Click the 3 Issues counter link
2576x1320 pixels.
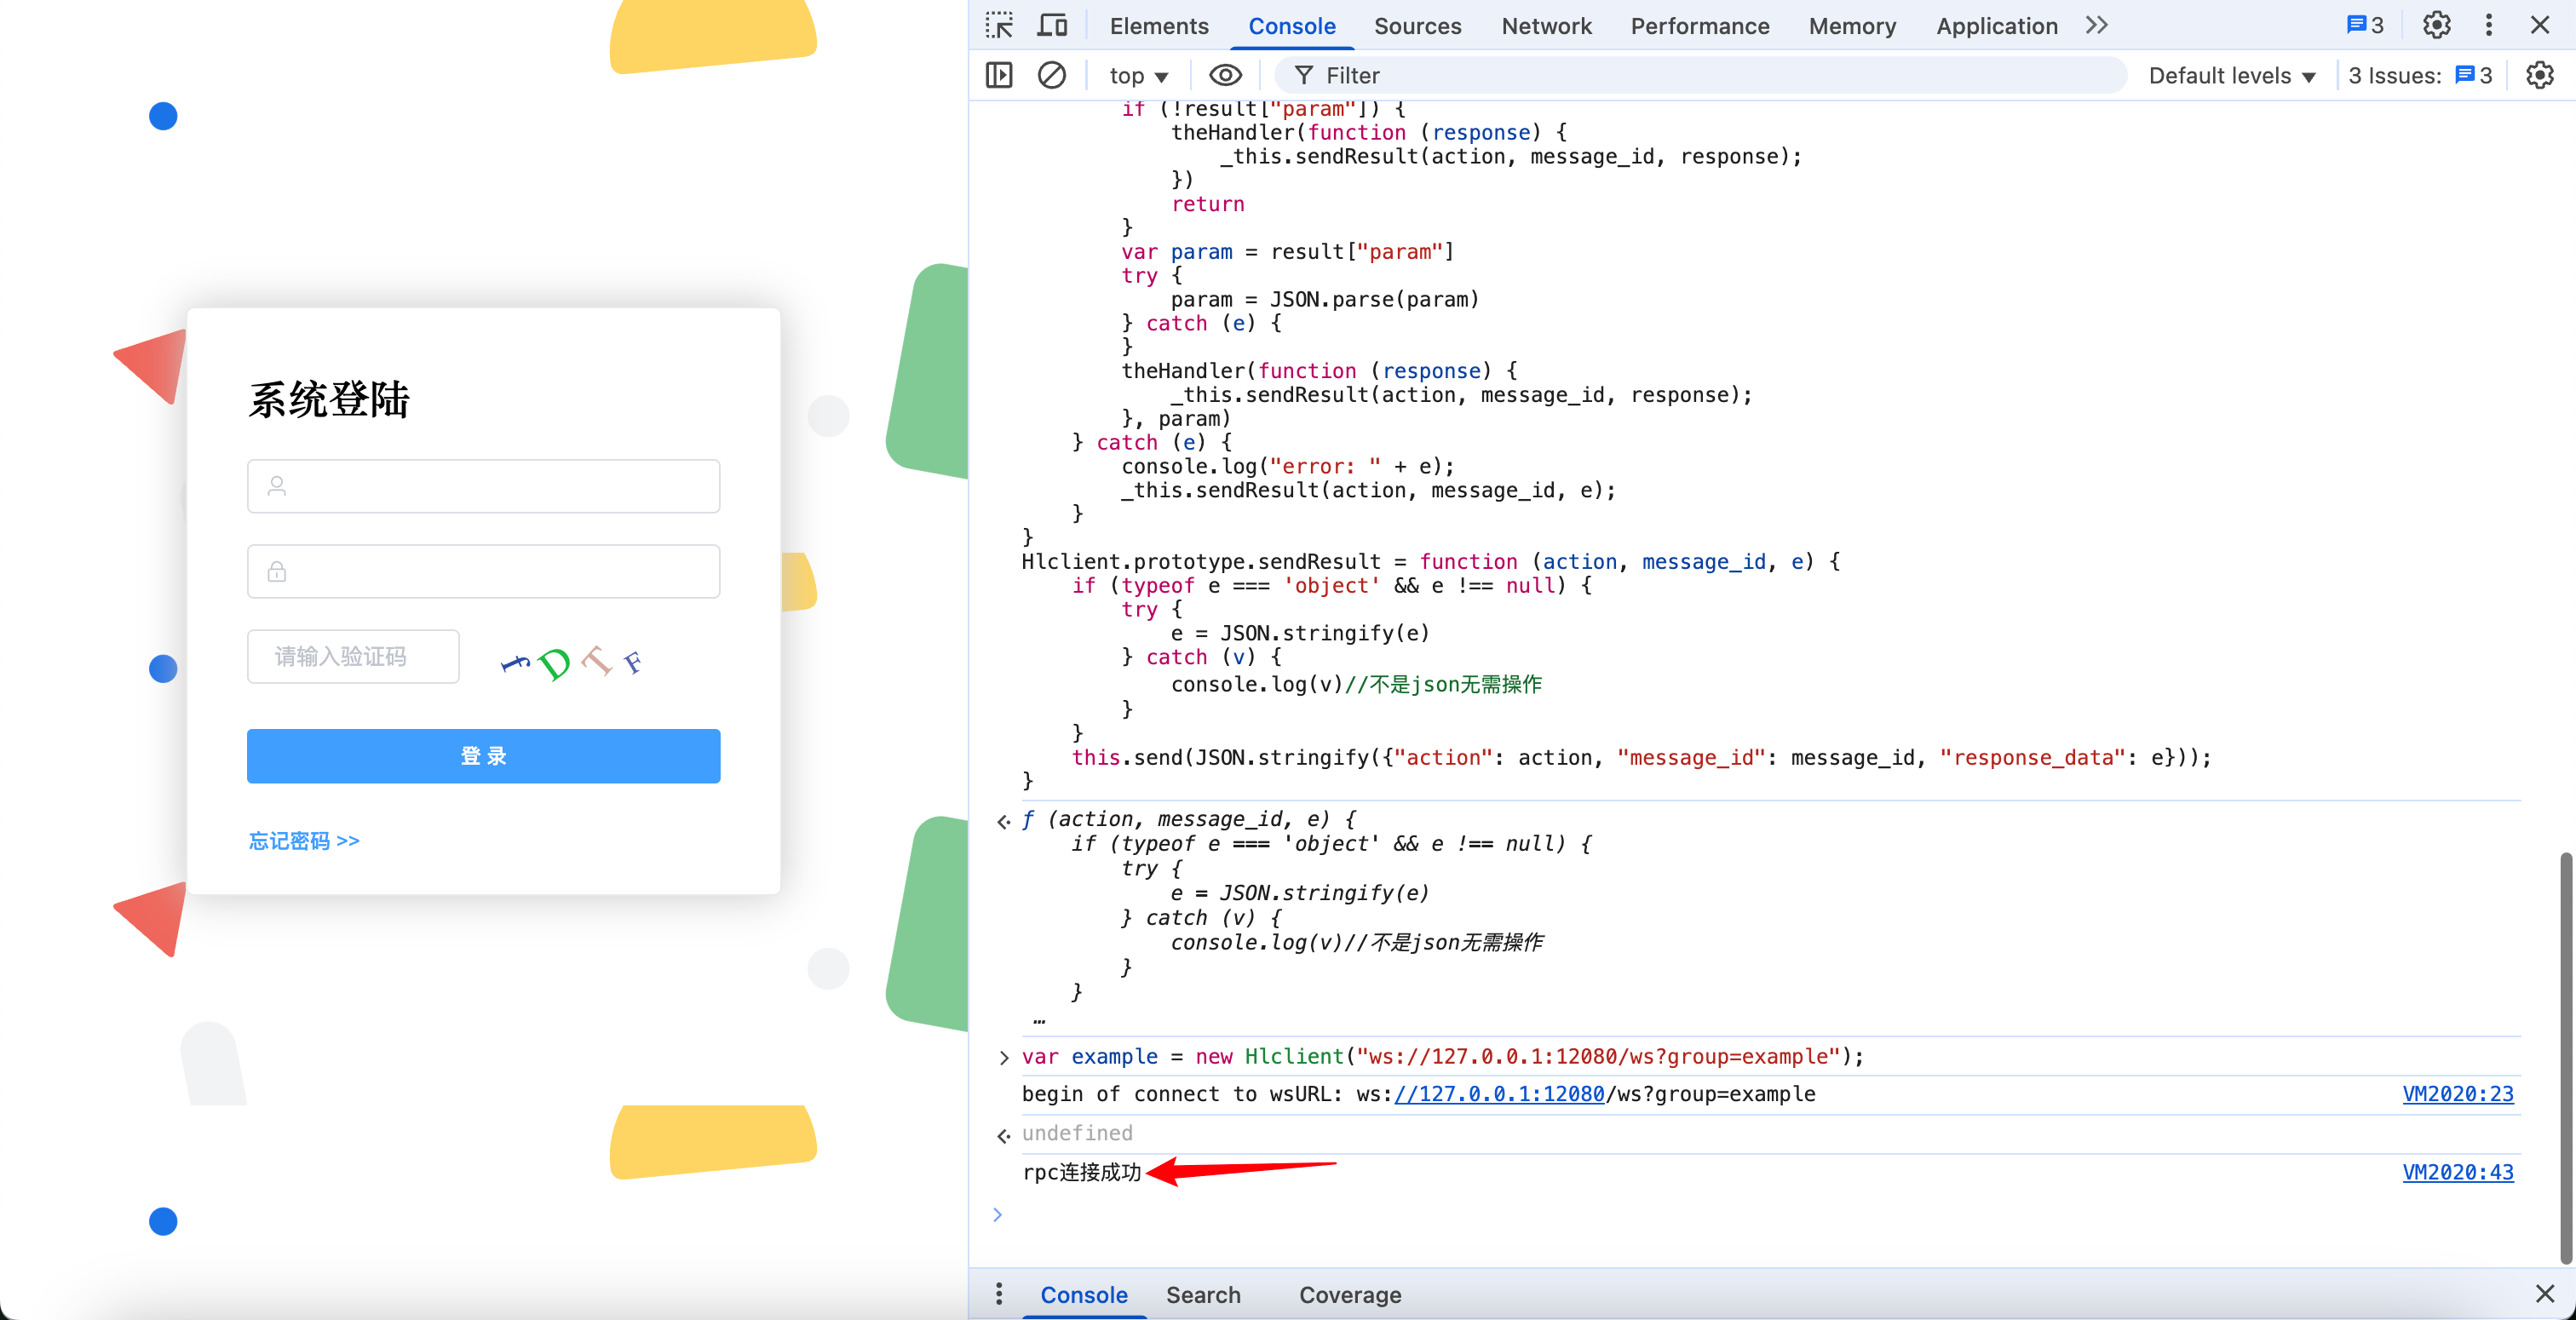pos(2420,76)
